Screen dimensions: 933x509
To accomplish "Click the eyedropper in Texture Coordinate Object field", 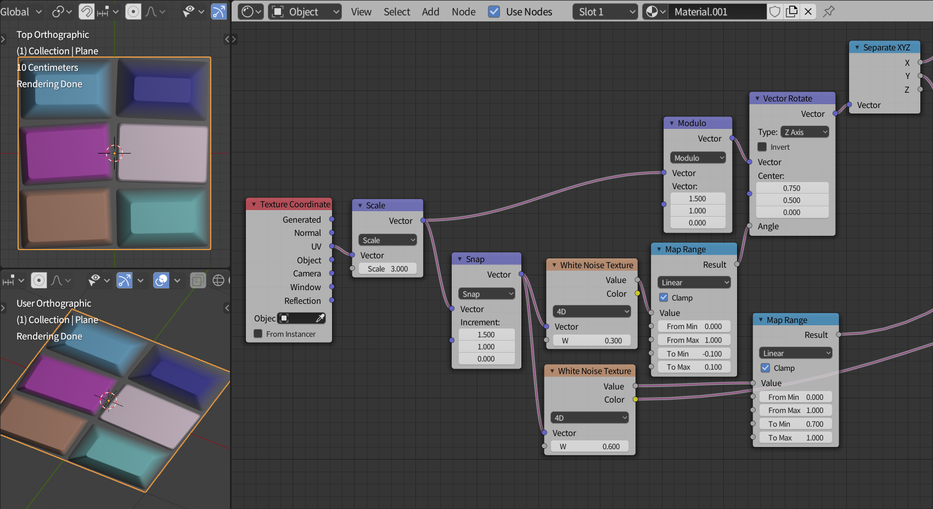I will pos(321,318).
